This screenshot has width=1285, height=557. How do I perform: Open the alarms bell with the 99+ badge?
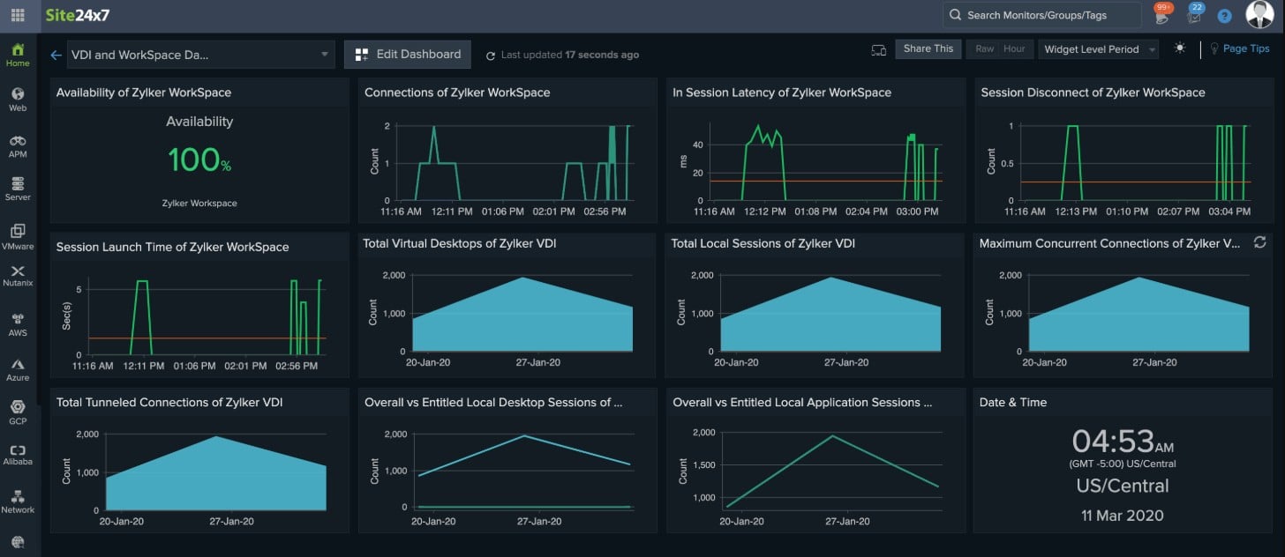pos(1162,14)
